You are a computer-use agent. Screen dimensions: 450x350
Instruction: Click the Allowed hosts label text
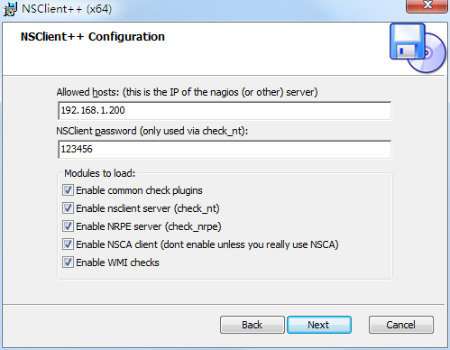88,92
